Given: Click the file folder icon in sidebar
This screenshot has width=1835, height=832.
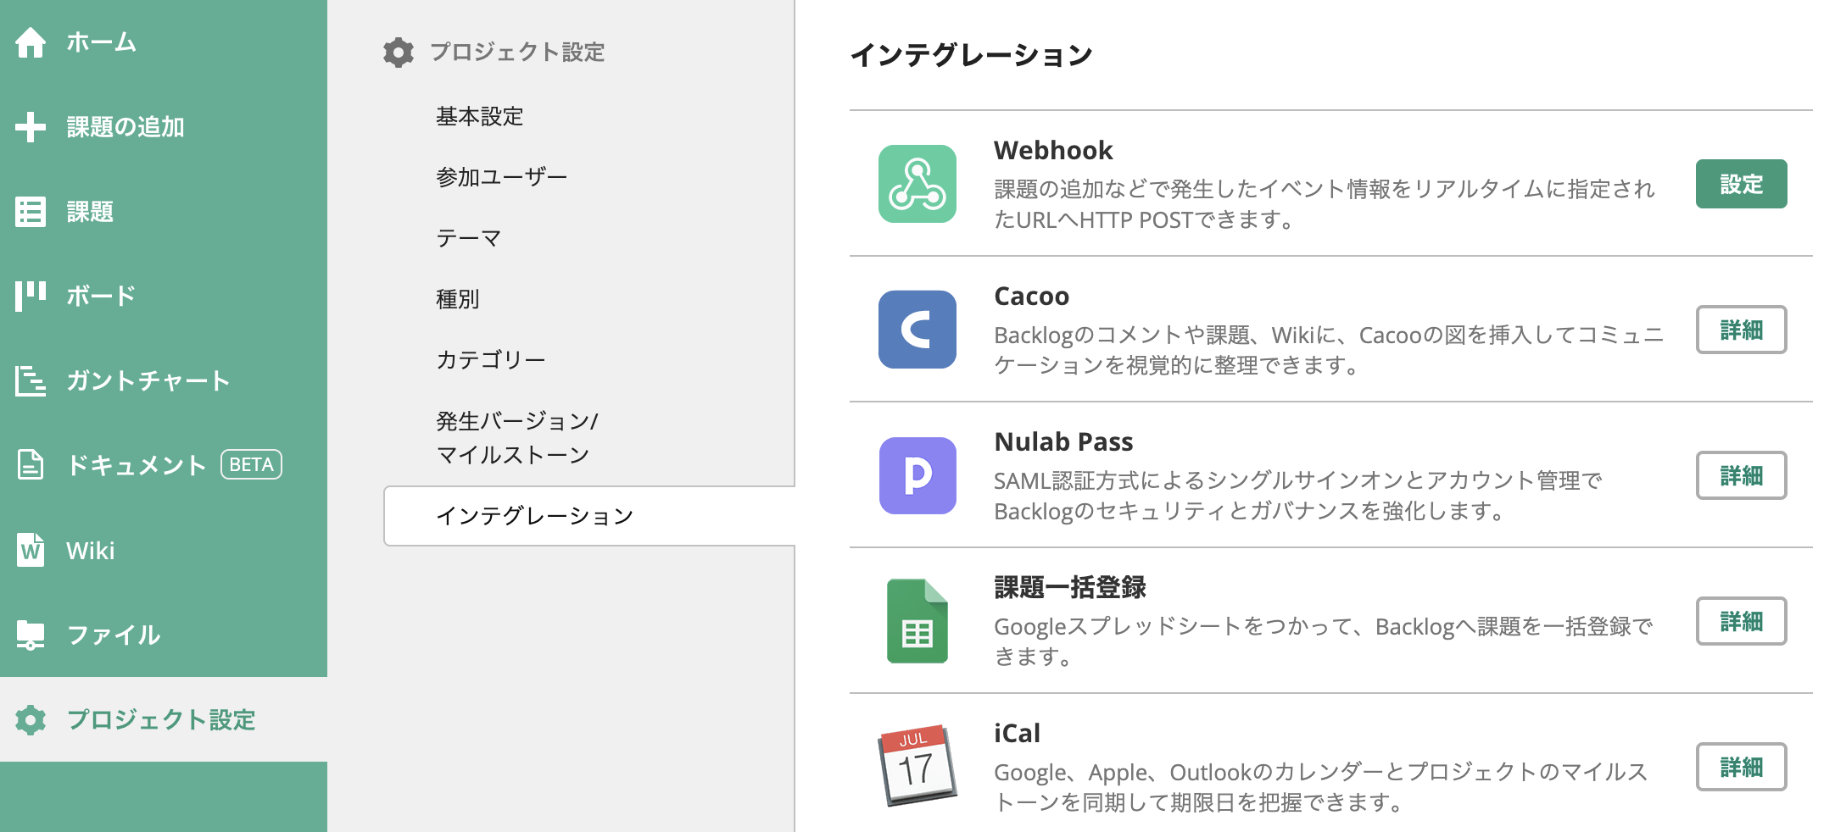Looking at the screenshot, I should click(x=31, y=635).
